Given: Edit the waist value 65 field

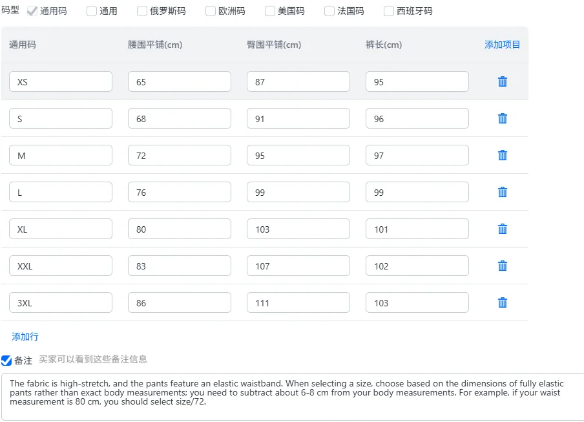Looking at the screenshot, I should [180, 81].
